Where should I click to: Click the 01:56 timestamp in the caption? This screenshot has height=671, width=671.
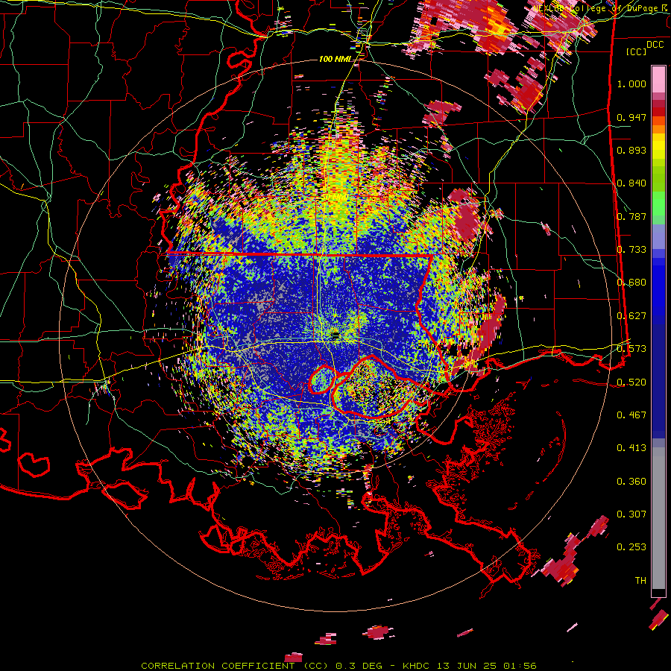[520, 666]
